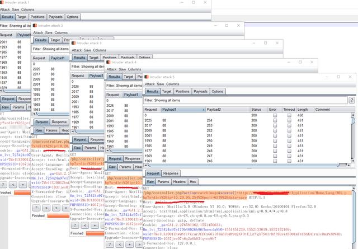This screenshot has width=358, height=249.
Task: Switch to the Params view tab in attack 5
Action: 163,182
